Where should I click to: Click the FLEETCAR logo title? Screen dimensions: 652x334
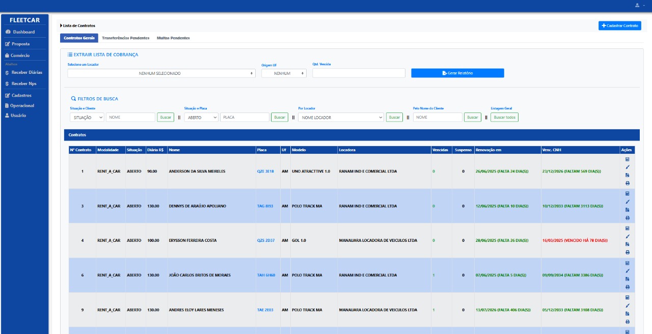point(24,20)
